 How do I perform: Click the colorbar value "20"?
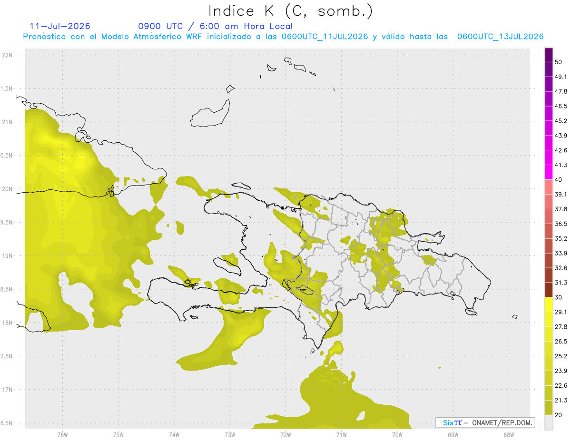point(559,415)
